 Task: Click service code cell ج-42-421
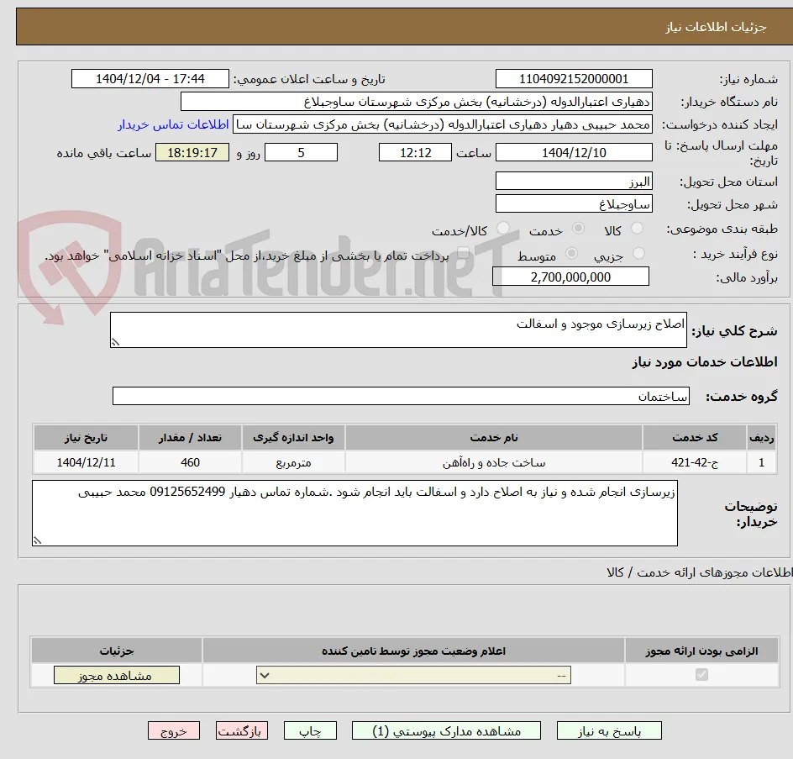point(695,462)
